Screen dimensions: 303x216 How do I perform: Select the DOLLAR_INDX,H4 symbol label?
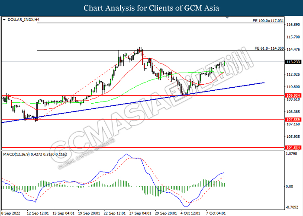pyautogui.click(x=23, y=20)
